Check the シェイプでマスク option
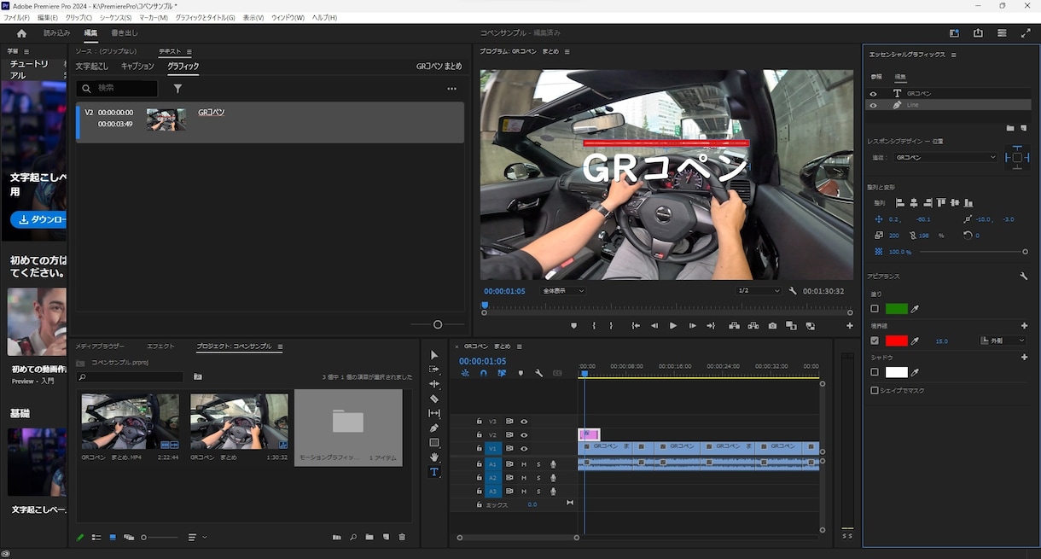Viewport: 1041px width, 559px height. (x=875, y=390)
